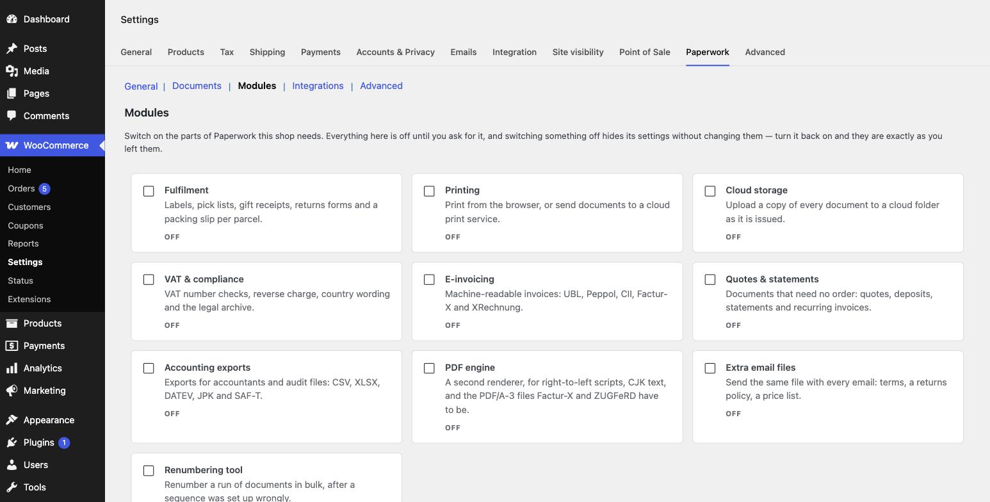Click the Tools wrench icon
This screenshot has width=990, height=502.
(12, 487)
